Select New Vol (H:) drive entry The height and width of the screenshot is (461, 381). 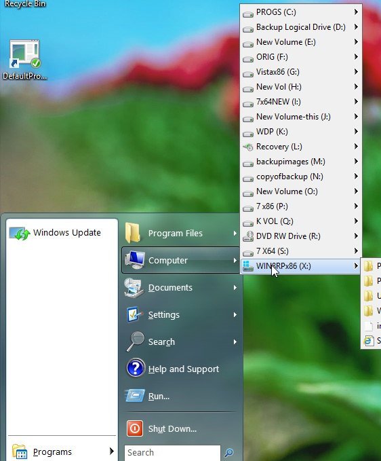click(x=301, y=87)
